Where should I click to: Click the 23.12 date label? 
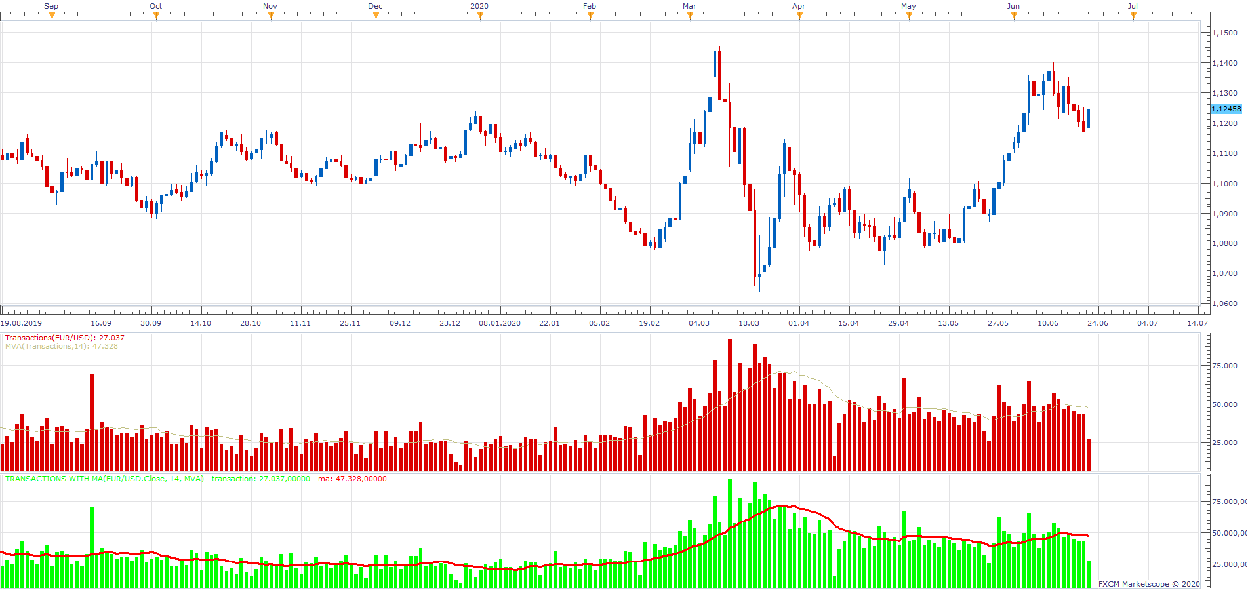tap(450, 323)
